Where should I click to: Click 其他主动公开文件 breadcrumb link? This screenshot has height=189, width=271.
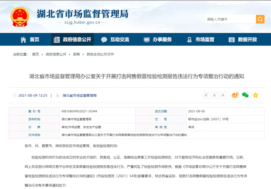(100, 54)
